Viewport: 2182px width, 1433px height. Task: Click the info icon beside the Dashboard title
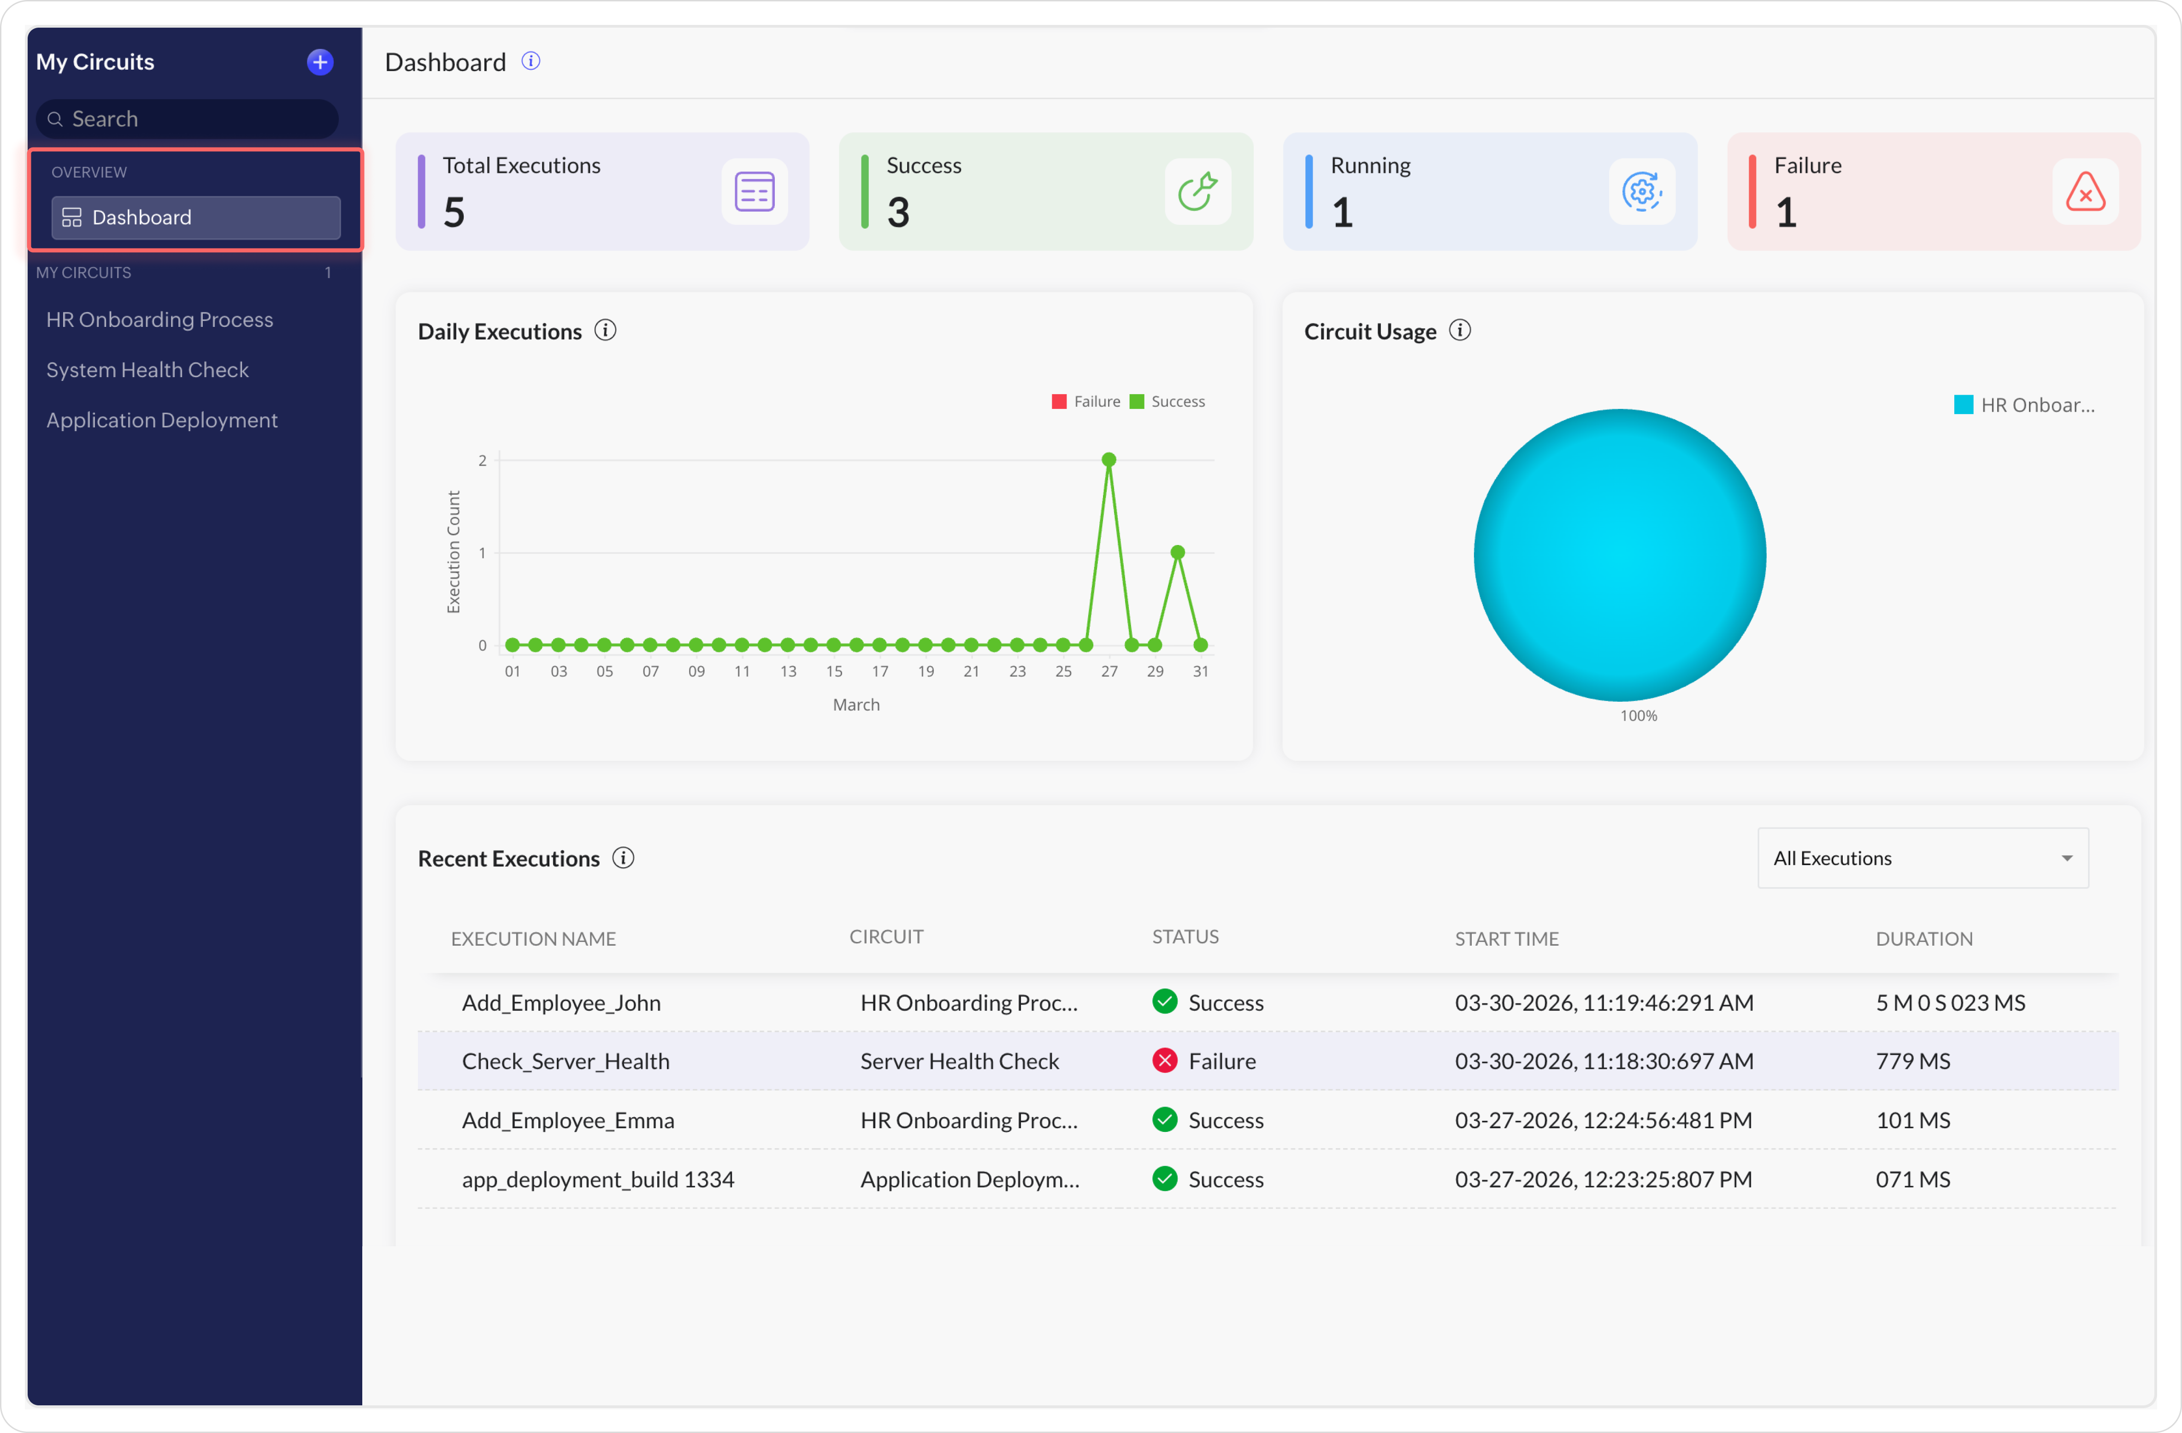[x=531, y=60]
